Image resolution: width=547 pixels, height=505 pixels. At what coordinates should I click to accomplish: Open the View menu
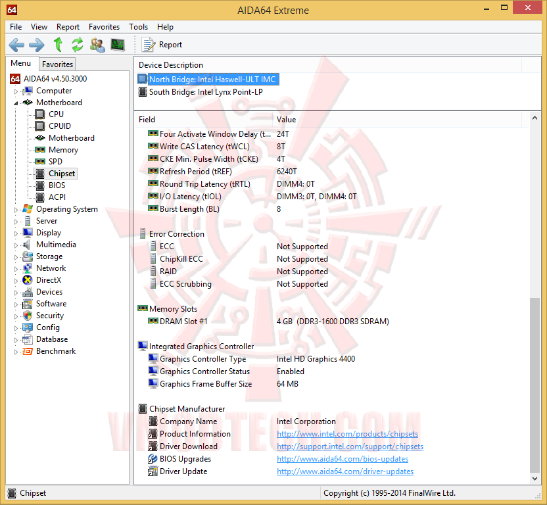point(39,27)
